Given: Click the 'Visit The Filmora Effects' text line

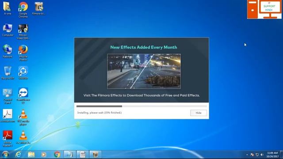Looking at the screenshot, I should (141, 95).
